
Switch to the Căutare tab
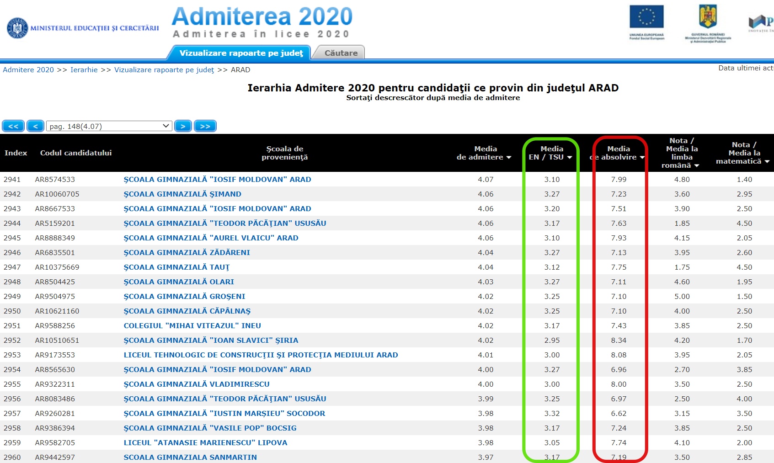click(x=341, y=53)
